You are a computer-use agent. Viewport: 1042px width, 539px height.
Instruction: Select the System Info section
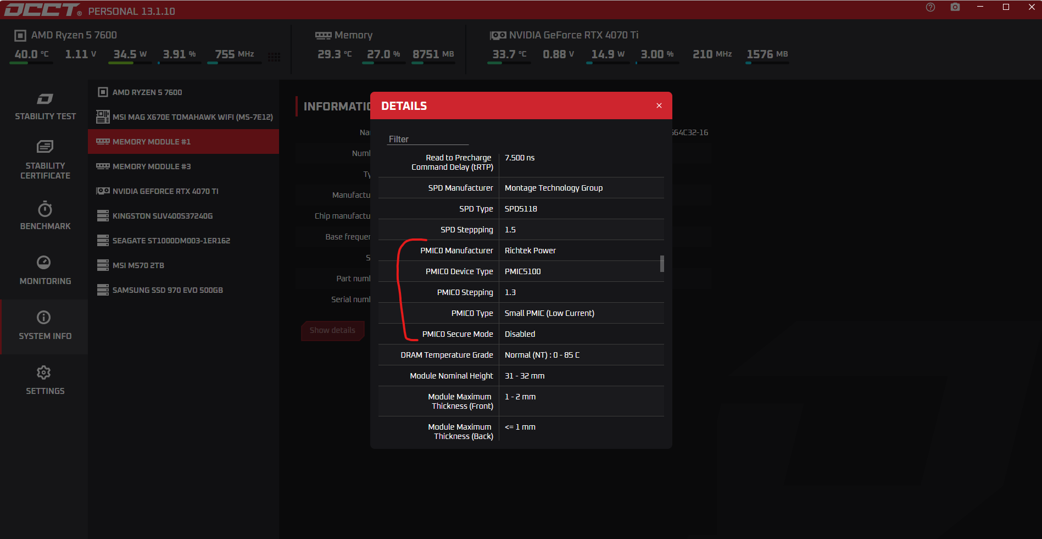coord(45,326)
